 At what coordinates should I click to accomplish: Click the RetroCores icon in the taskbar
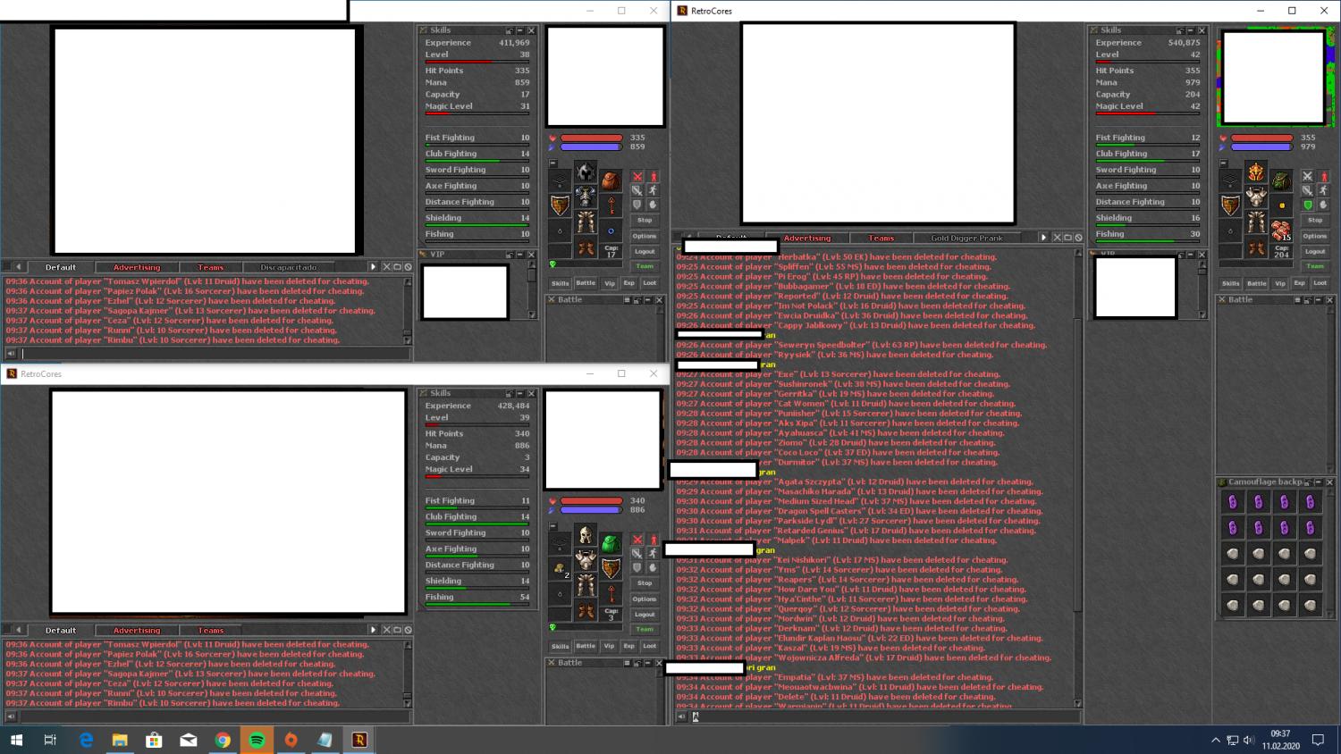(x=358, y=740)
